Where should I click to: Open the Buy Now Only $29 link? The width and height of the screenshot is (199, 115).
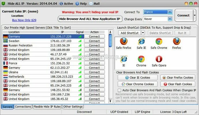pyautogui.click(x=24, y=20)
